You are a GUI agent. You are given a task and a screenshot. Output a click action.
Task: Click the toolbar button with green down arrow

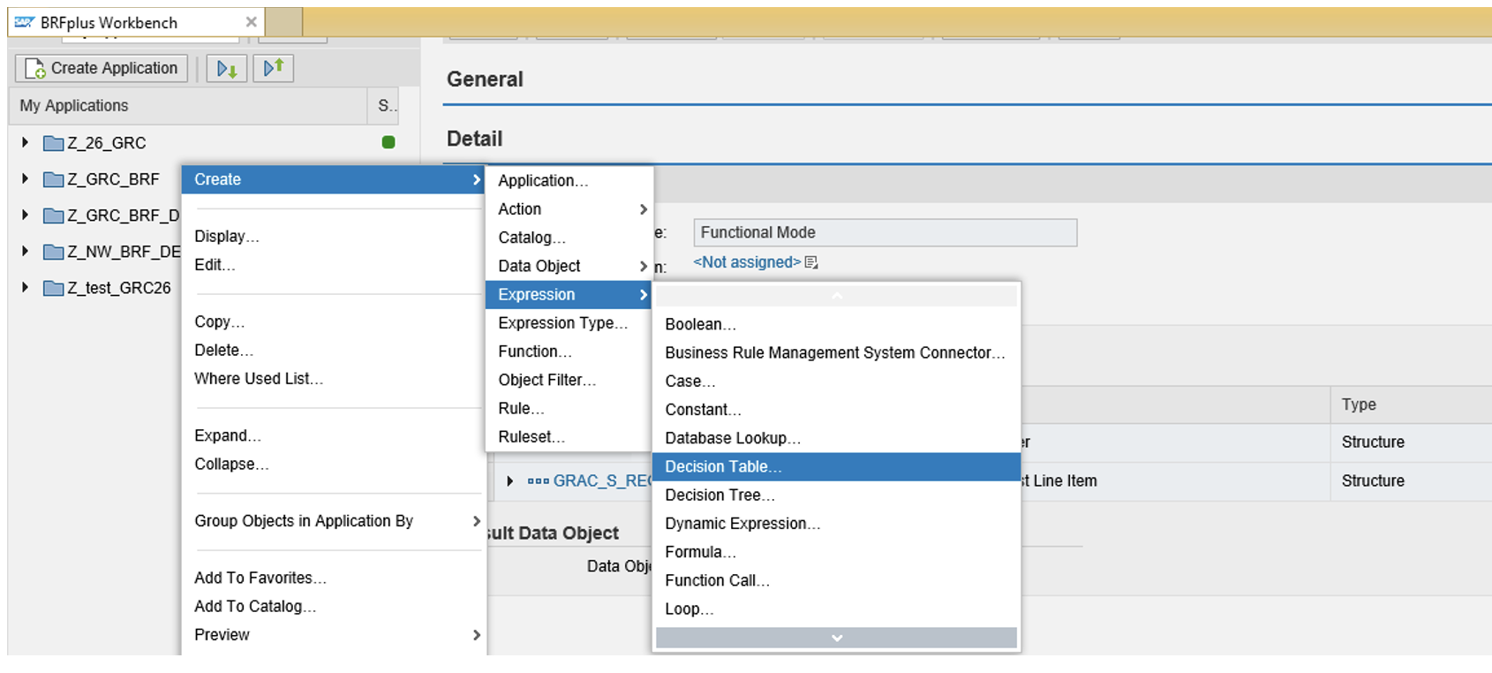click(226, 68)
